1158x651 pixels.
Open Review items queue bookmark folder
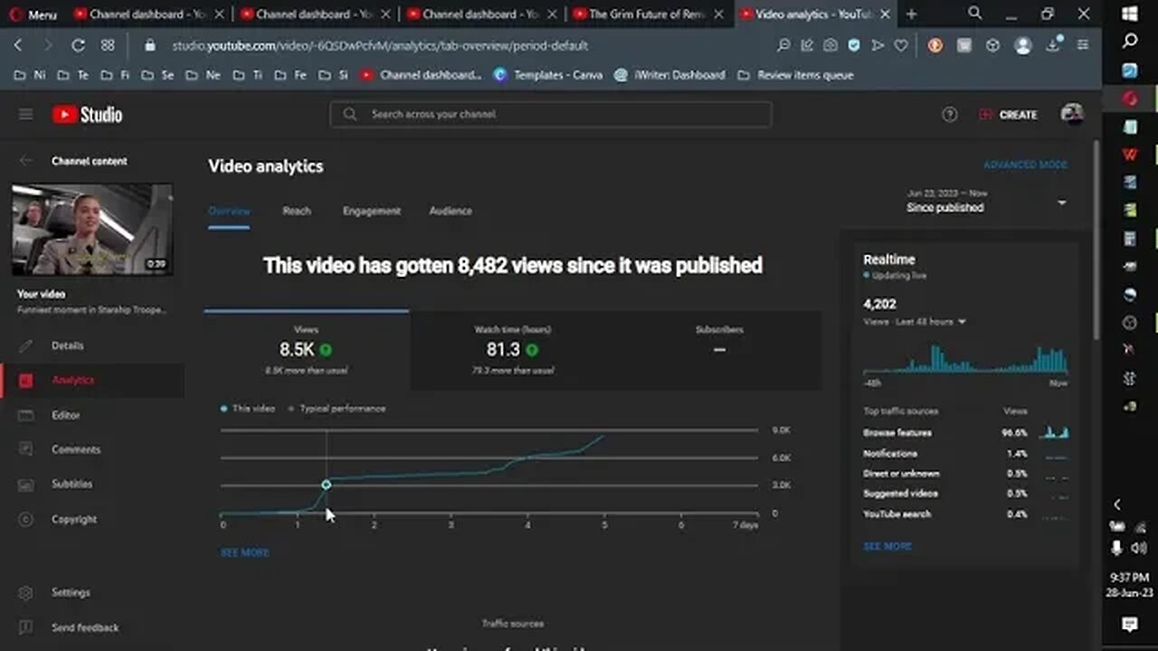[x=795, y=75]
